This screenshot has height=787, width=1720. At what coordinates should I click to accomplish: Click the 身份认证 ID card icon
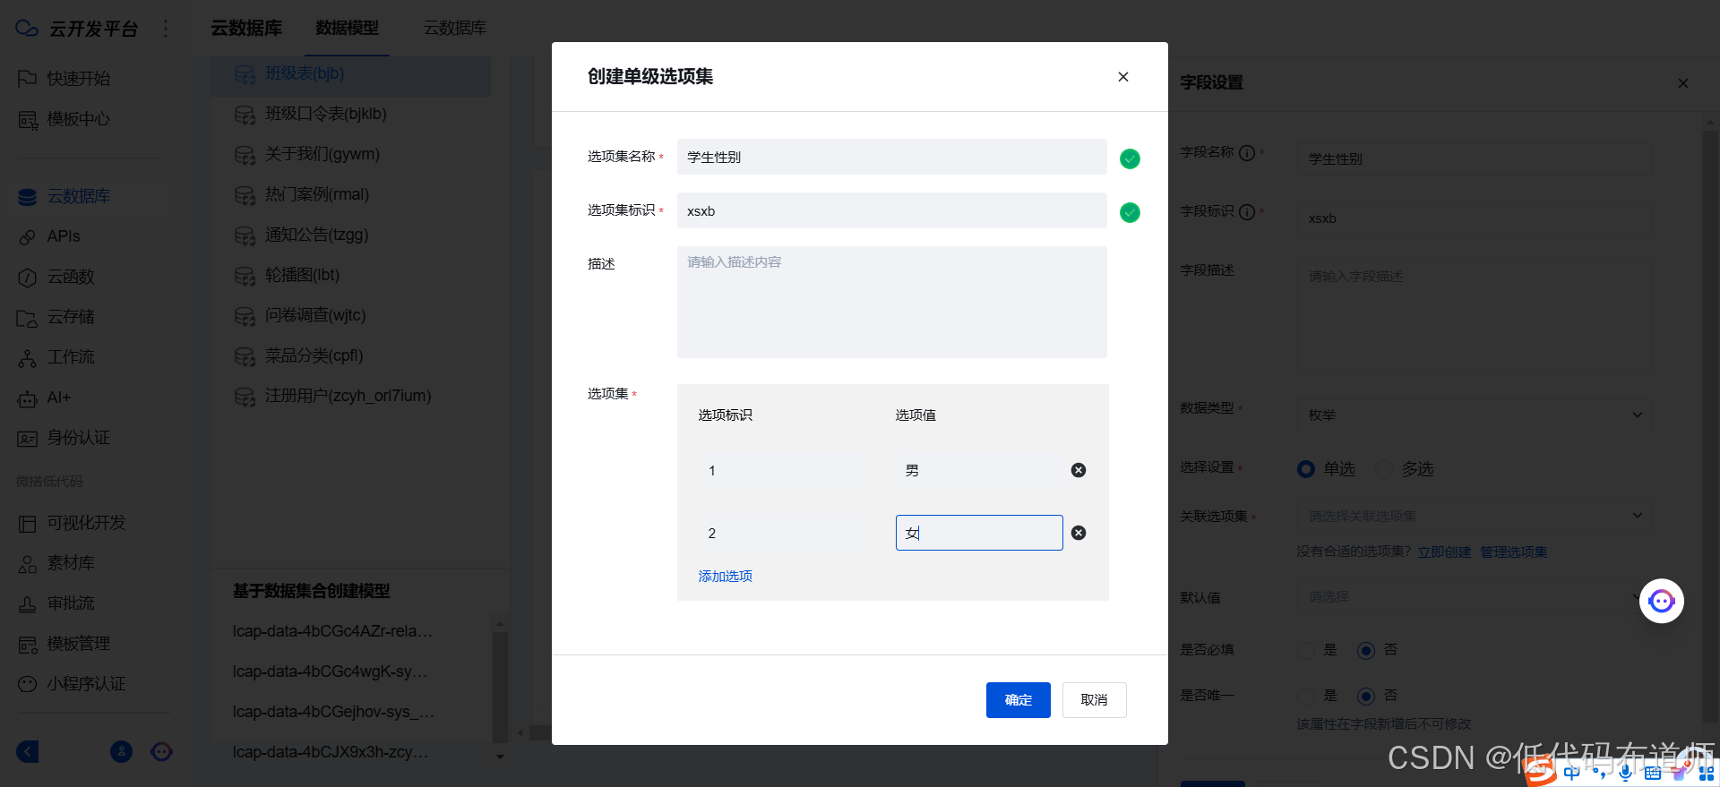pyautogui.click(x=28, y=438)
